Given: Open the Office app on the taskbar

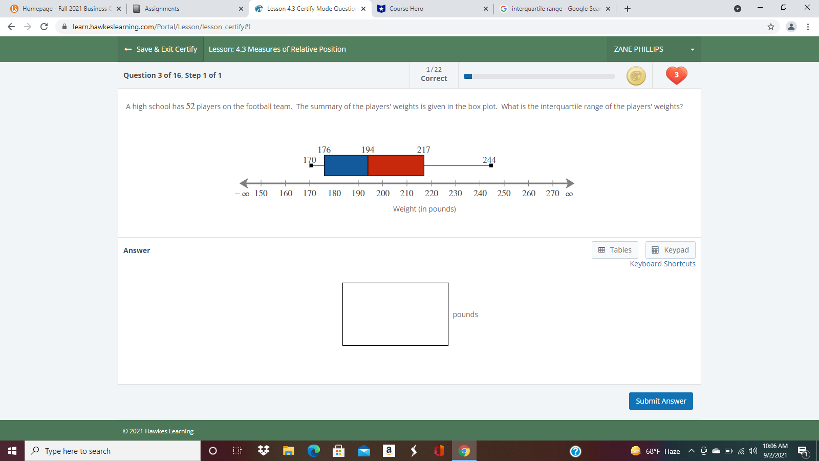Looking at the screenshot, I should click(x=439, y=451).
